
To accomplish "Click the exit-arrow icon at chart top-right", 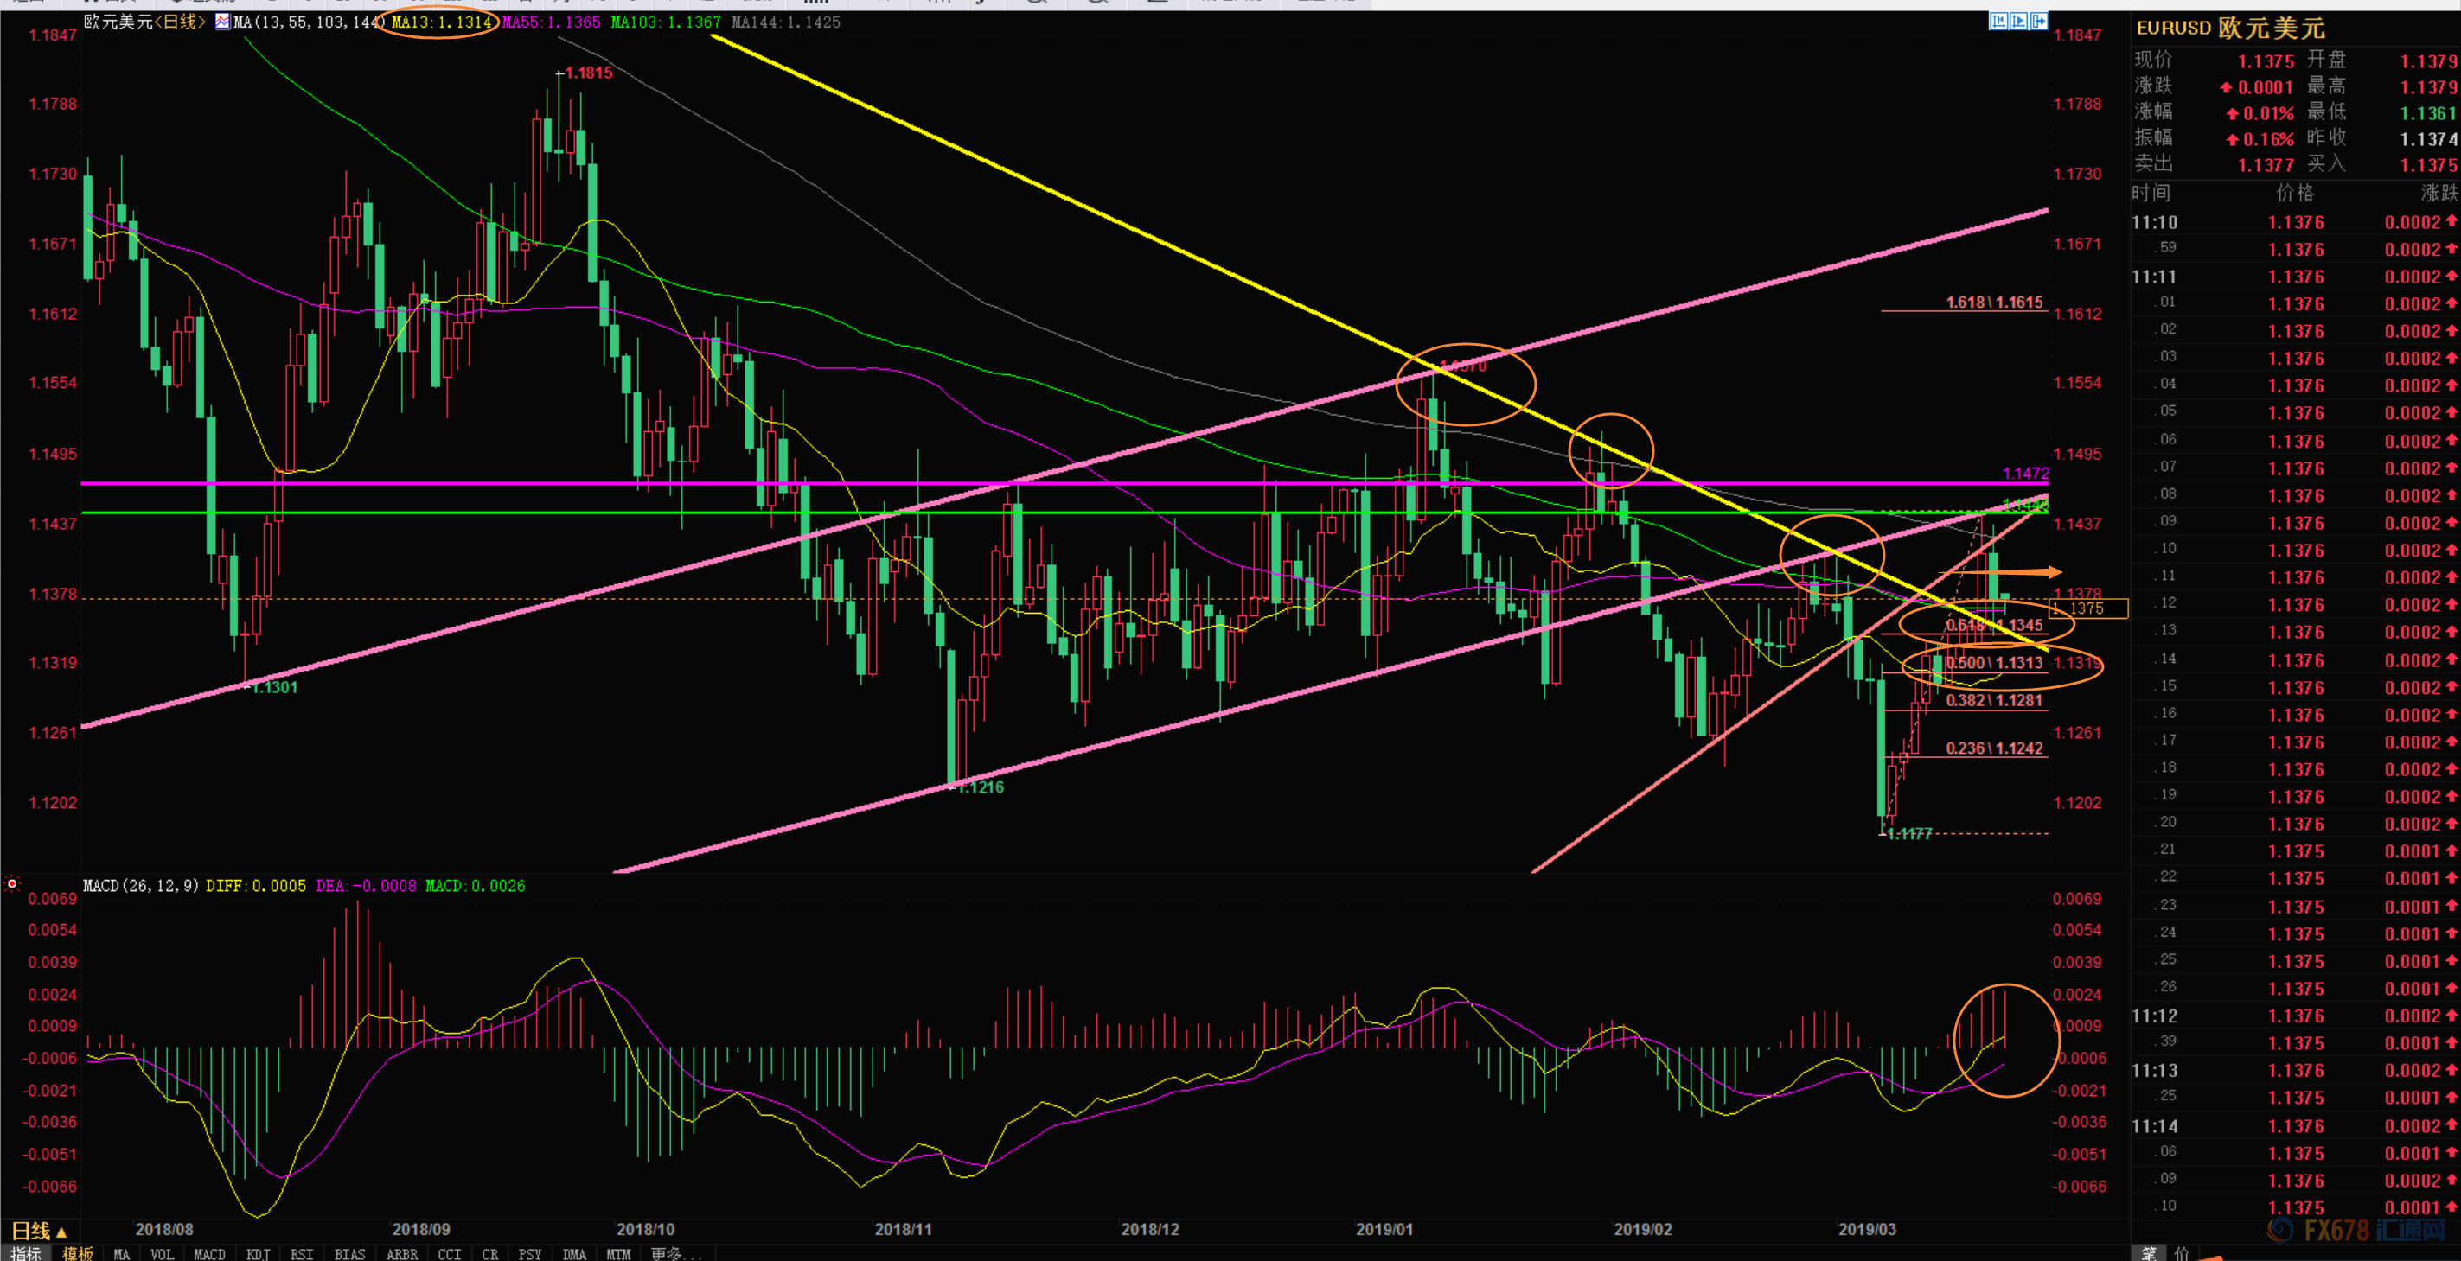I will 2039,21.
